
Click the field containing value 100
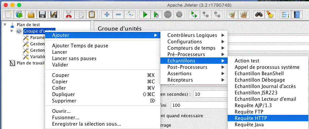tap(199, 105)
